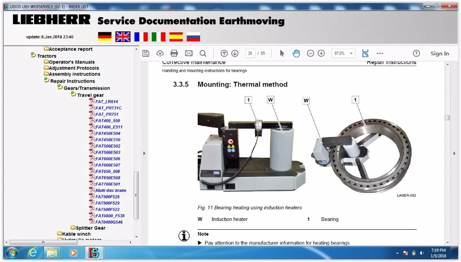This screenshot has height=262, width=461.
Task: Select the English UK flag language
Action: 123,37
